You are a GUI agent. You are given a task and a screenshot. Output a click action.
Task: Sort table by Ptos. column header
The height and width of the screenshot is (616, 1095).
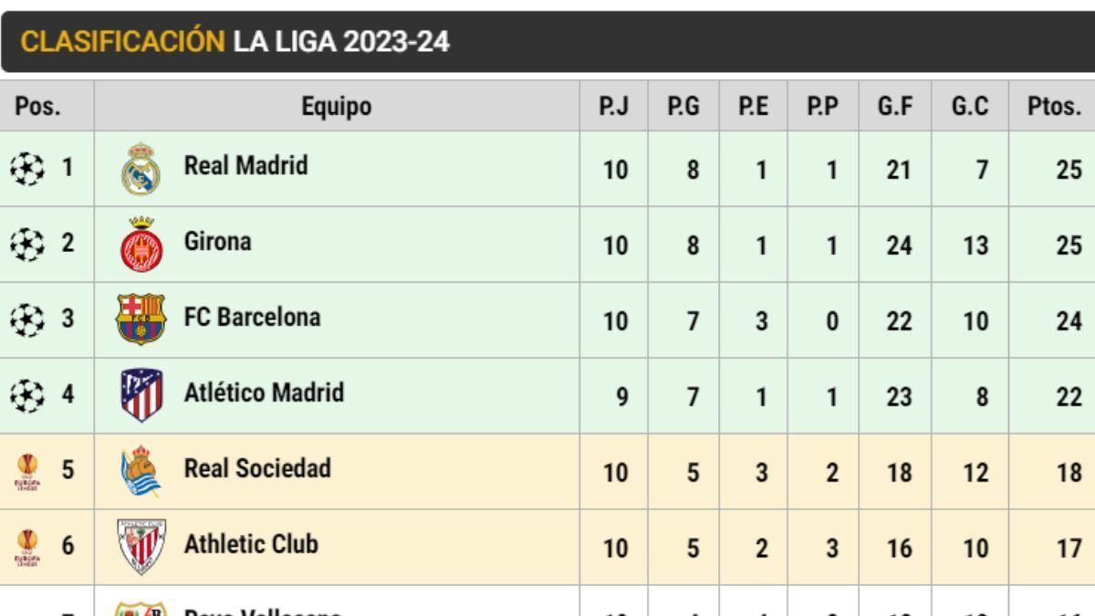1053,107
